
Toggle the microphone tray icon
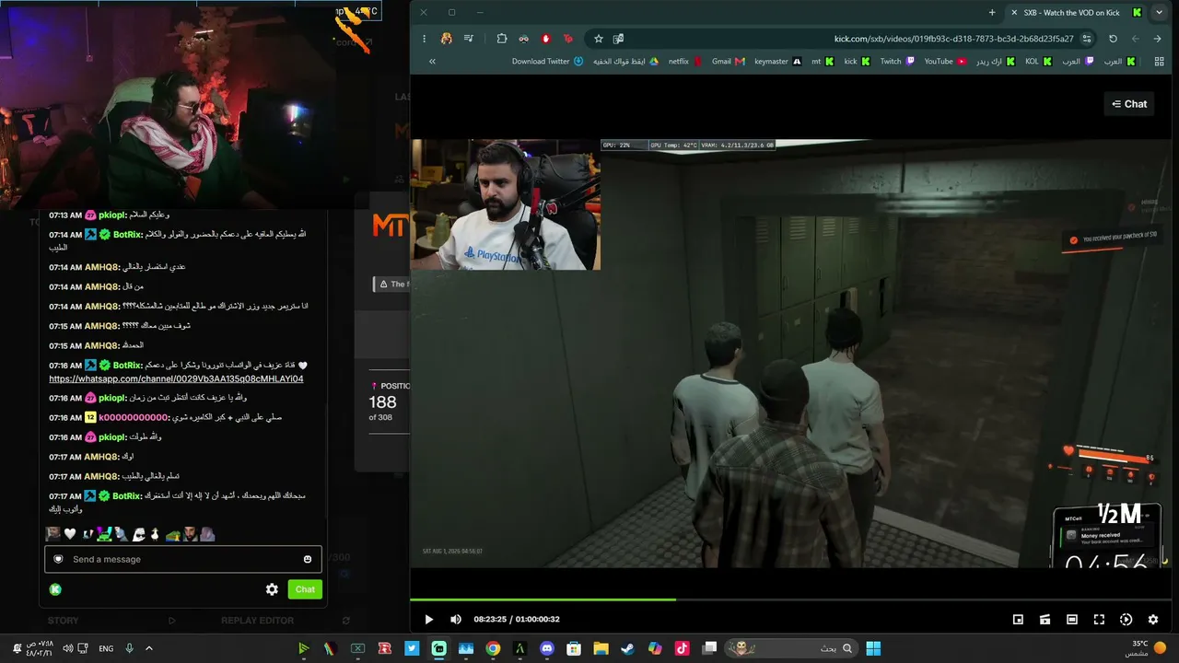[129, 648]
